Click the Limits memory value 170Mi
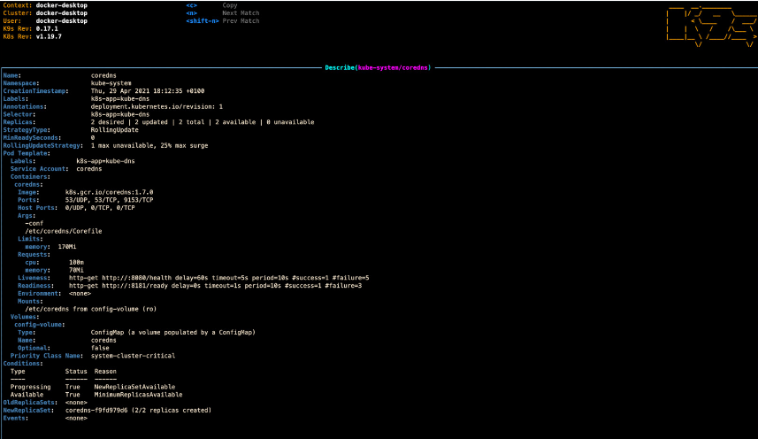The image size is (758, 439). tap(67, 247)
